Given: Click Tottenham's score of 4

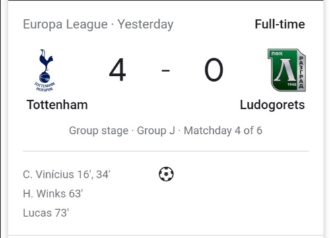Looking at the screenshot, I should pos(117,70).
